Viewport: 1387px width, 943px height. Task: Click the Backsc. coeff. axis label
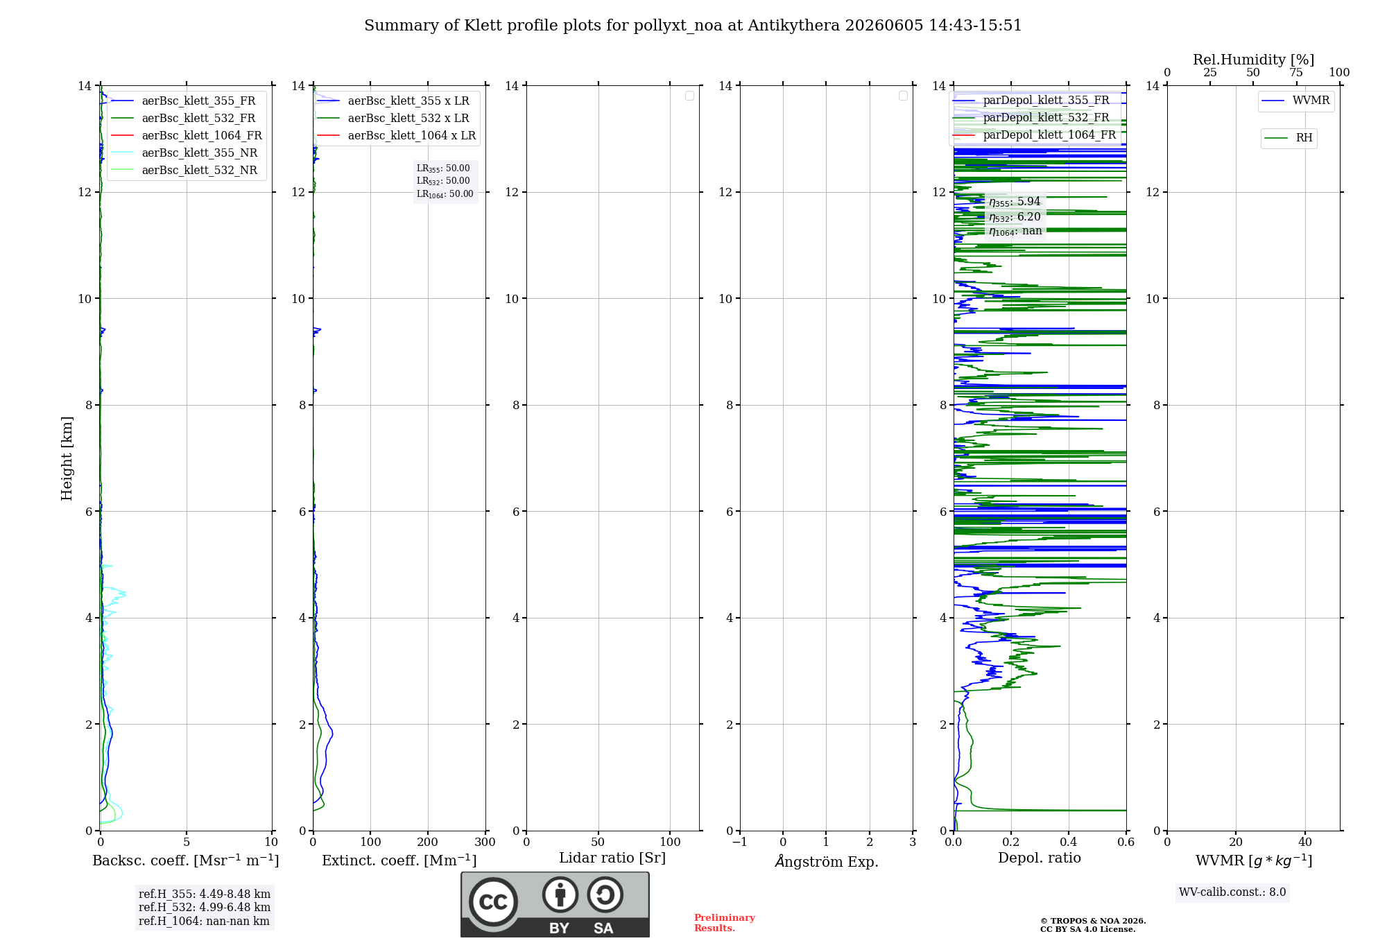pos(186,860)
